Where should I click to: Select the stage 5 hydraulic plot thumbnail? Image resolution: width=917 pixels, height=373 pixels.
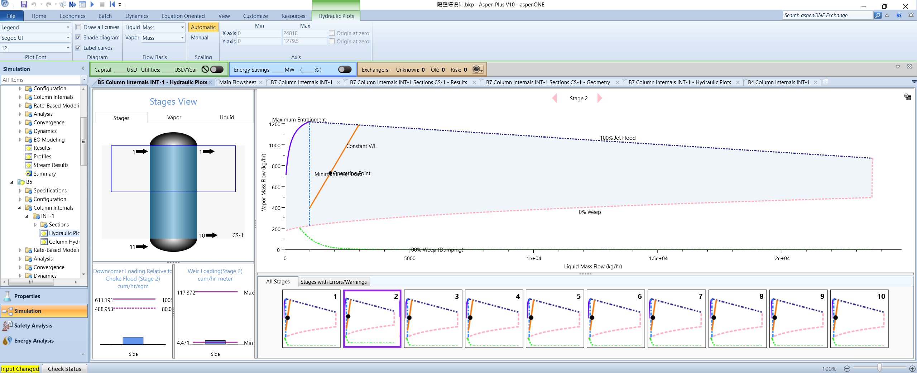pyautogui.click(x=555, y=319)
